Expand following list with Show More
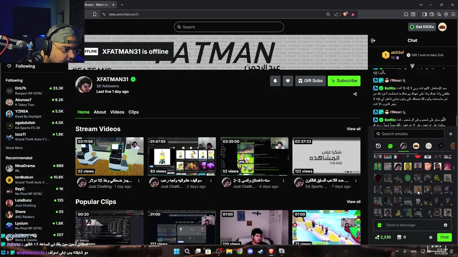 point(14,148)
